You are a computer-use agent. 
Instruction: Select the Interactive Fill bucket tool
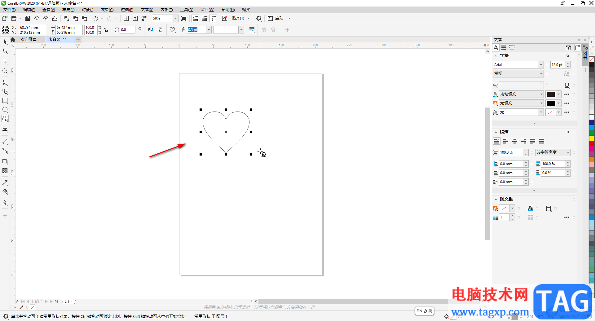(5, 191)
